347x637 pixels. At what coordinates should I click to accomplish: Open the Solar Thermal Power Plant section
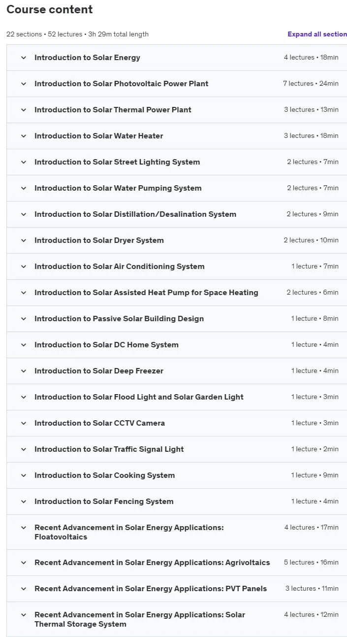pyautogui.click(x=177, y=110)
